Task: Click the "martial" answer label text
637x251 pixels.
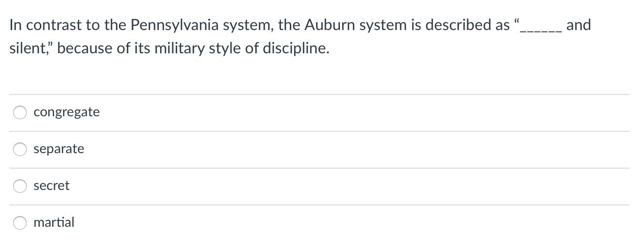Action: pos(54,223)
